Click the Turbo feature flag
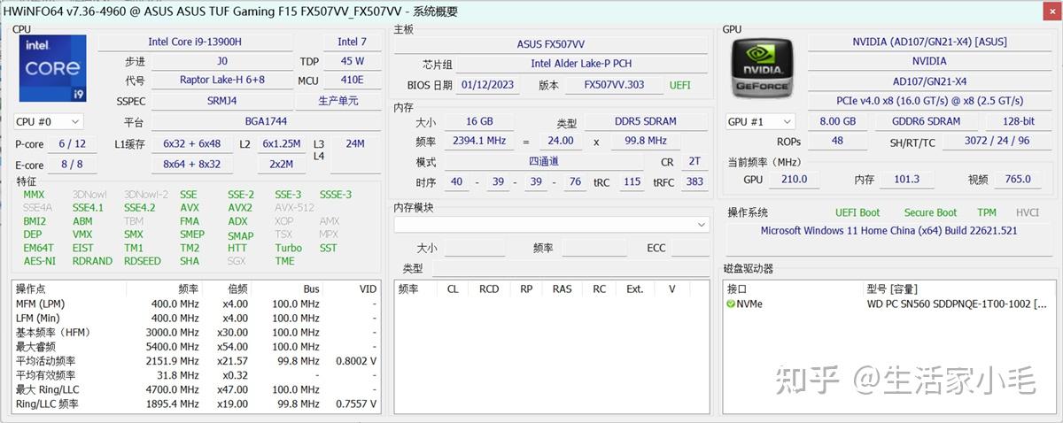 288,248
